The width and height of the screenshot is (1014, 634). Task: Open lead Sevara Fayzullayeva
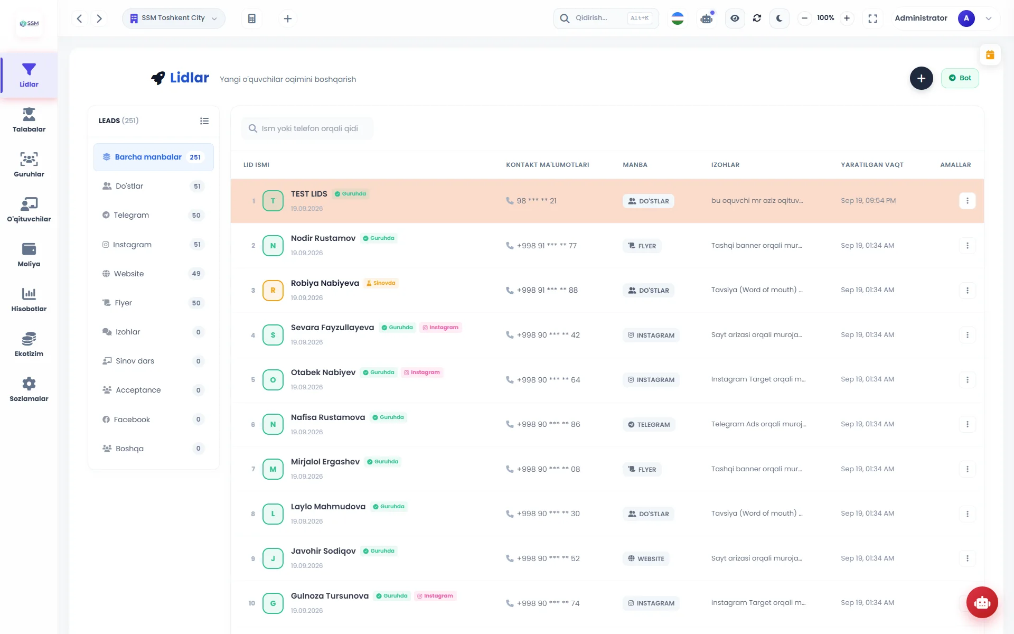[x=332, y=328]
